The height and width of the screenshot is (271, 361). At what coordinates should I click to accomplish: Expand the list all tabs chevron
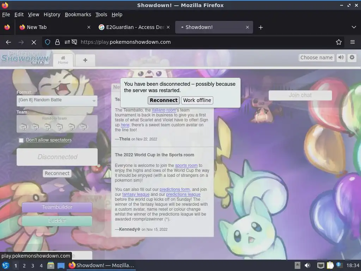click(354, 27)
